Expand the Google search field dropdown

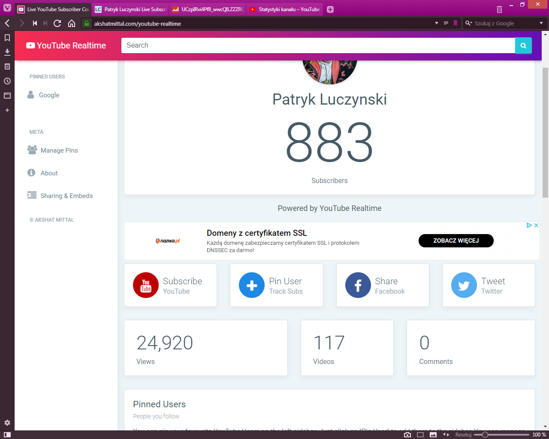pyautogui.click(x=541, y=23)
